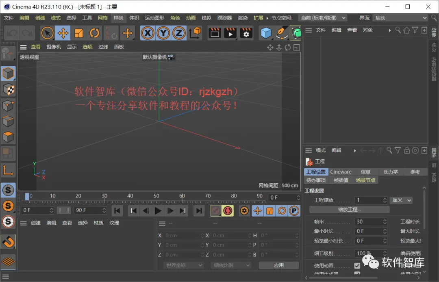The image size is (439, 282).
Task: Open the 运动图形 menu
Action: tap(154, 18)
